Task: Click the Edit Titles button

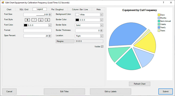Action: (x=64, y=92)
